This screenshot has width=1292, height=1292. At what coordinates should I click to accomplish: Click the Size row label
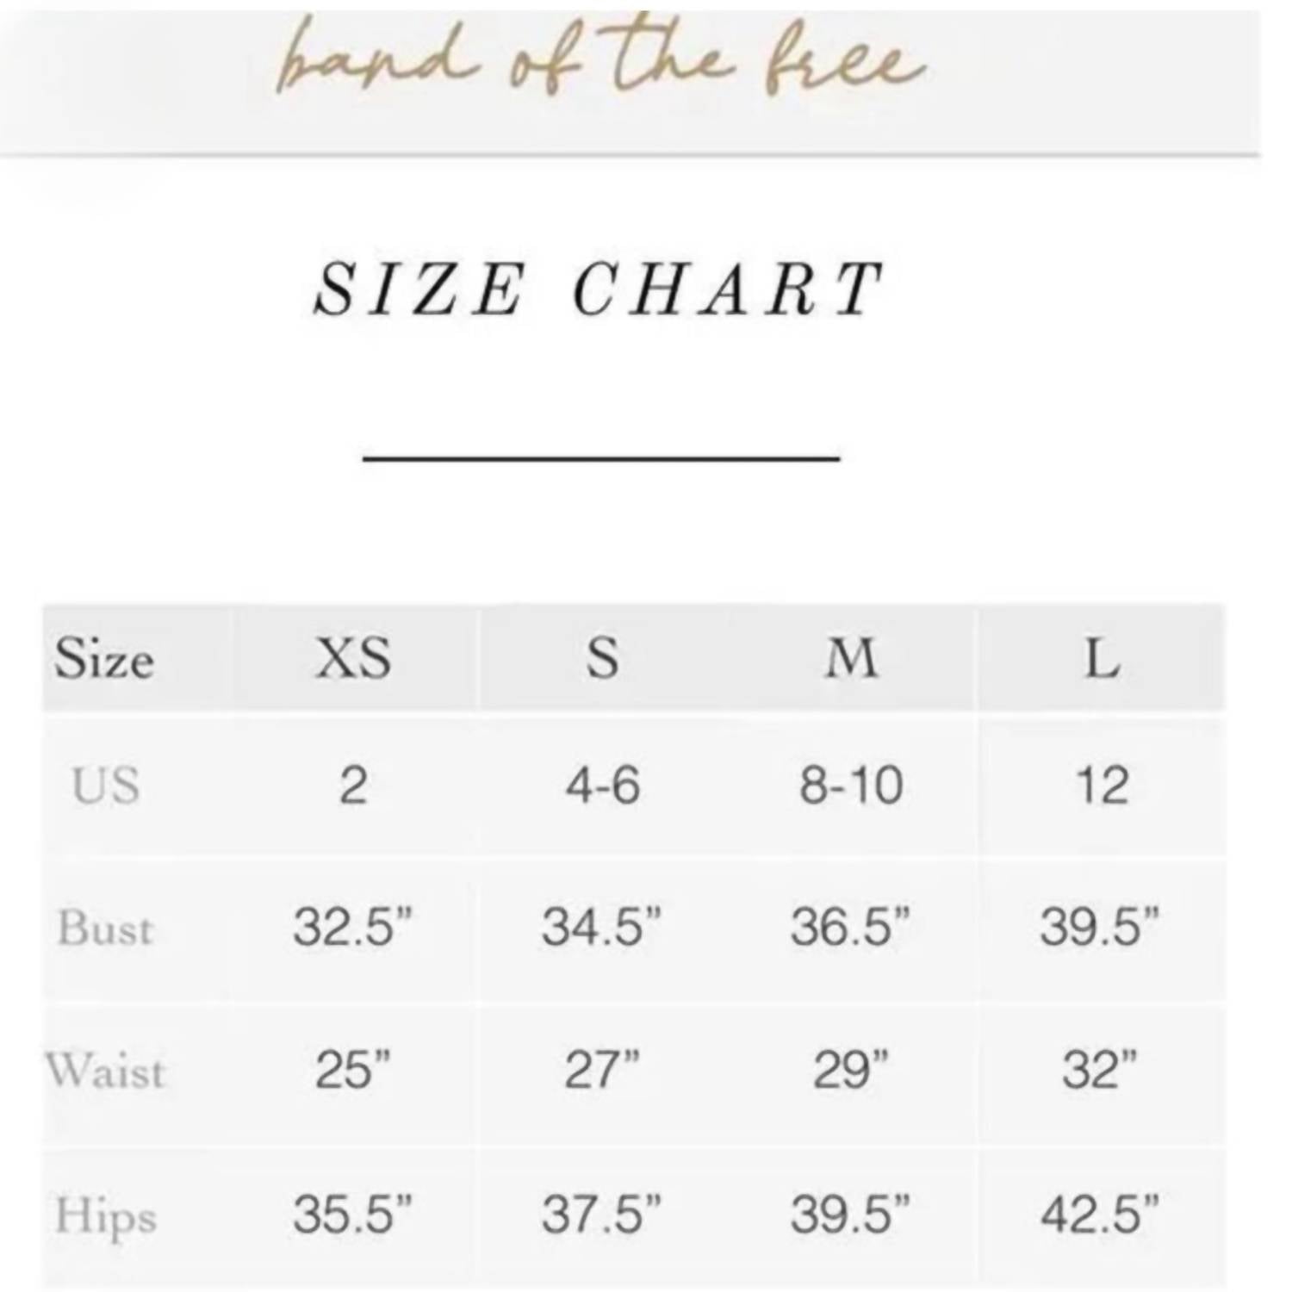point(104,660)
